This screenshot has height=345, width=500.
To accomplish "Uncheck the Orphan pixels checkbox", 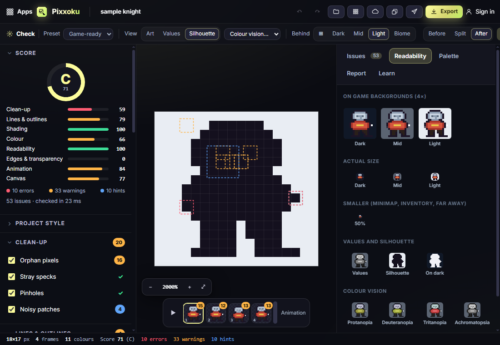I will [11, 260].
